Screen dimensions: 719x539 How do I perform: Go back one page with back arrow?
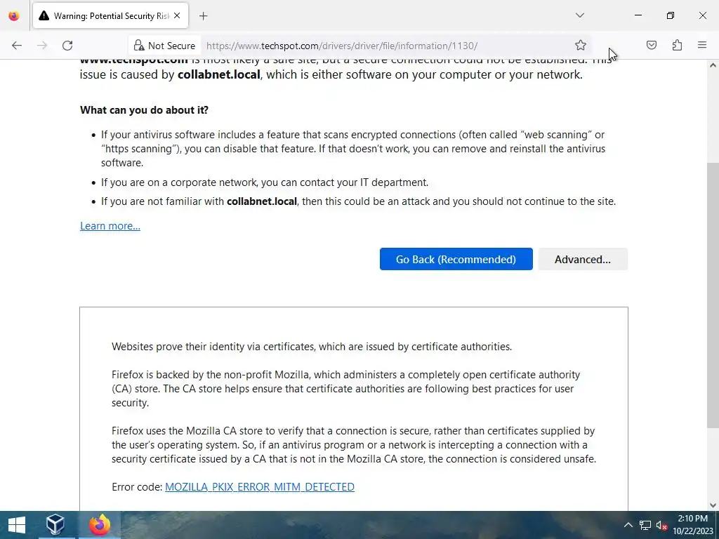click(17, 46)
